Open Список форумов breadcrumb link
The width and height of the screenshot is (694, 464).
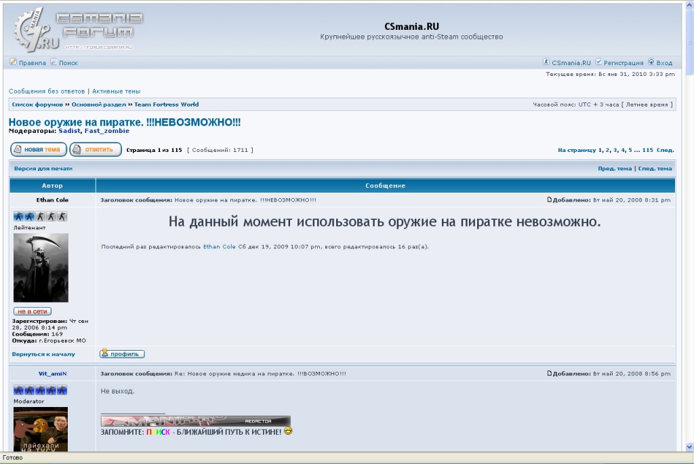(x=37, y=104)
